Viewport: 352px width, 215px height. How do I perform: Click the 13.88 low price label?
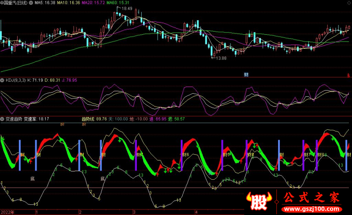coord(220,58)
